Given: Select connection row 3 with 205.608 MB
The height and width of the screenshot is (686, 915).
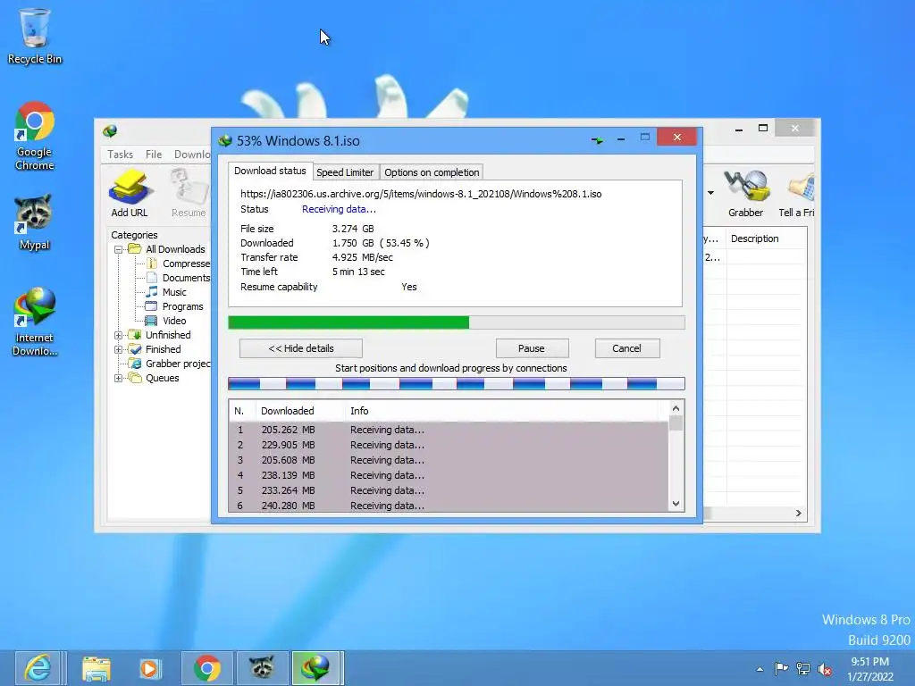Looking at the screenshot, I should coord(449,460).
